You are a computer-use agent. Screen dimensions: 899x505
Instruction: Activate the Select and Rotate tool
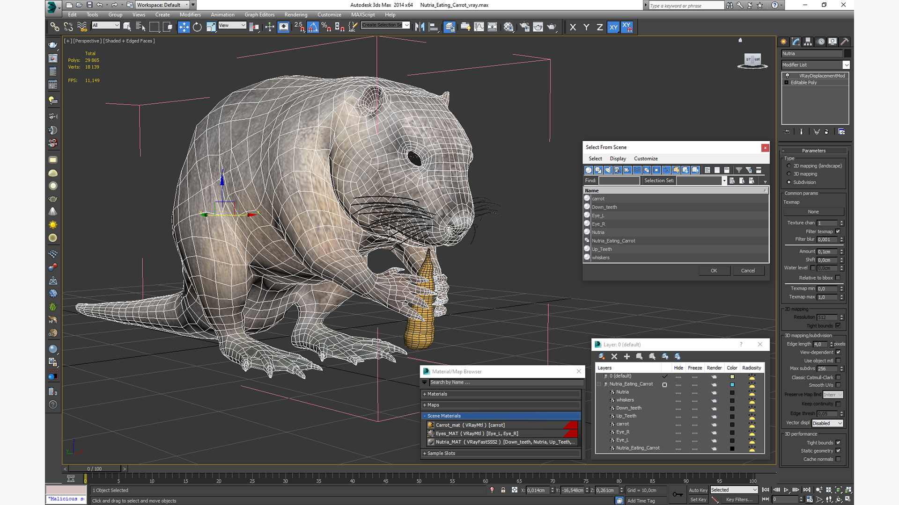pos(197,27)
